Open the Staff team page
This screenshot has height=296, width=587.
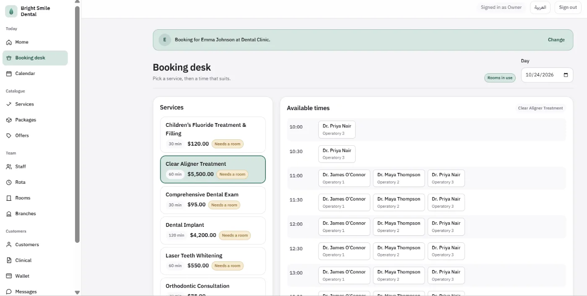pyautogui.click(x=35, y=167)
